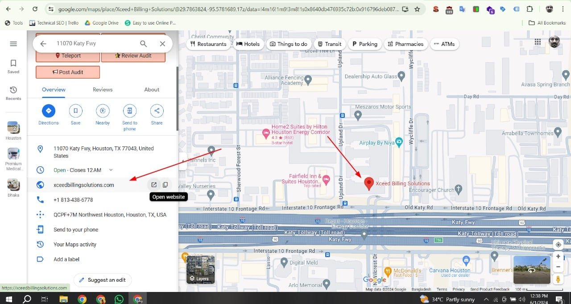Select the Transit chip
571x304 pixels.
pos(330,44)
